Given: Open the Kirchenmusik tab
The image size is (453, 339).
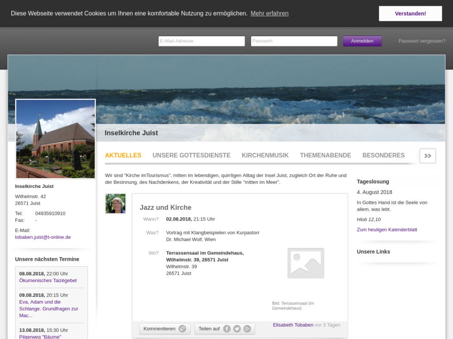Looking at the screenshot, I should point(265,155).
